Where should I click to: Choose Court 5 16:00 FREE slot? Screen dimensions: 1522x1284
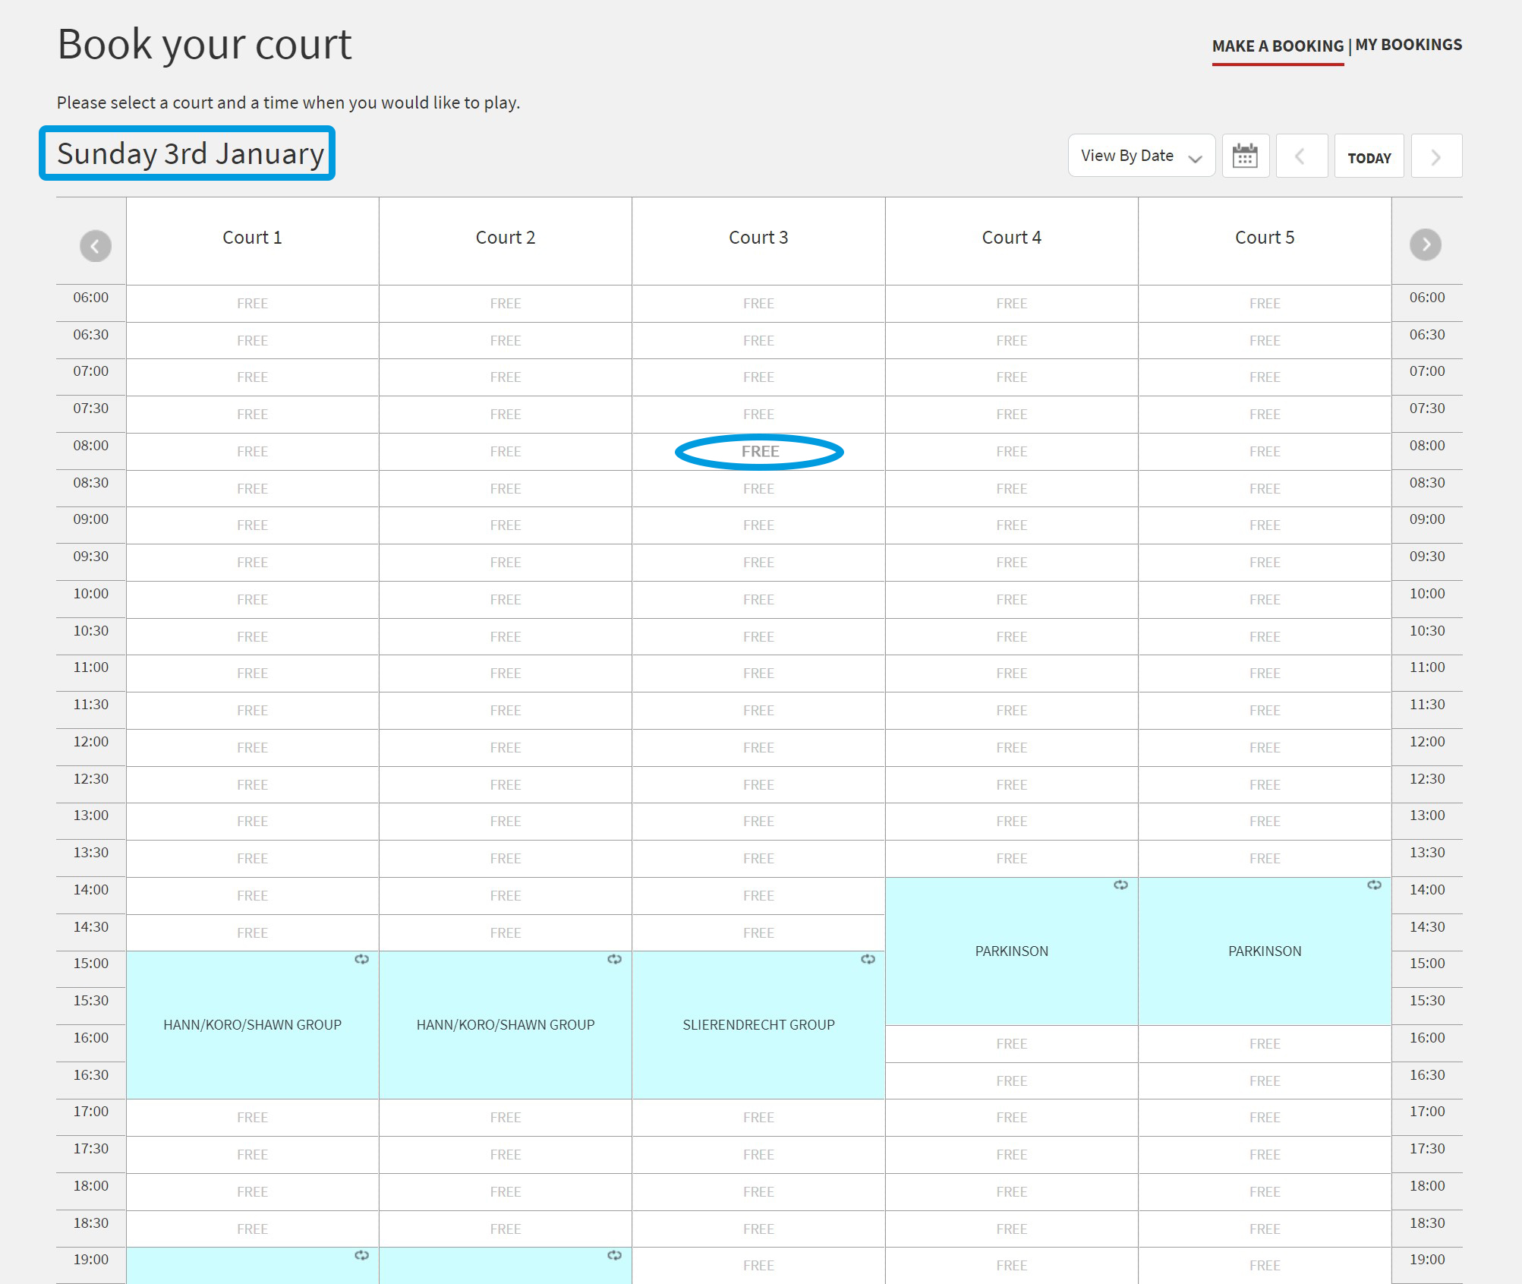[x=1264, y=1044]
